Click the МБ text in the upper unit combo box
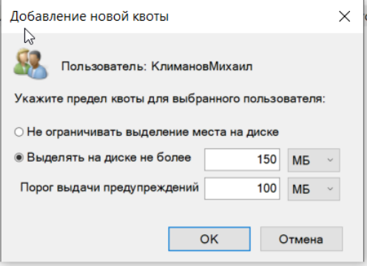The width and height of the screenshot is (367, 266). 301,160
